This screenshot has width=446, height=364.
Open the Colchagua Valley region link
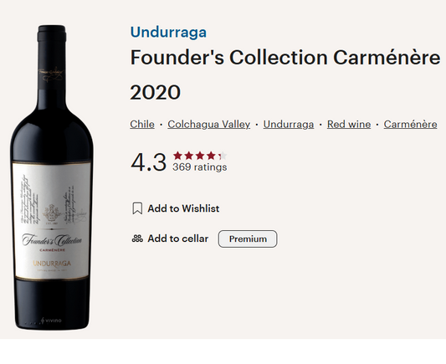tap(209, 125)
